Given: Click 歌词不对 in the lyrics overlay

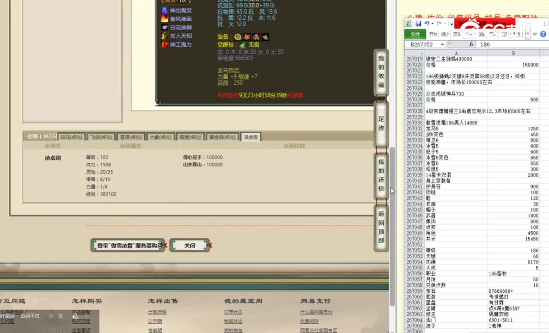Looking at the screenshot, I should [x=30, y=316].
